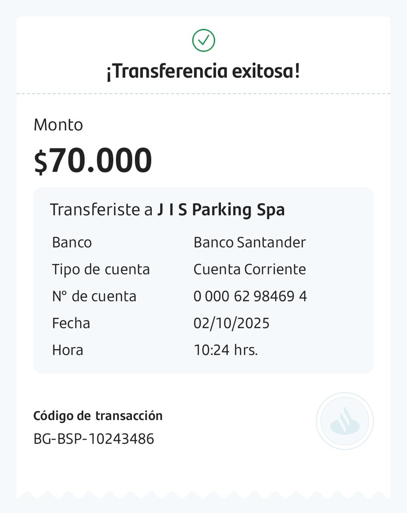Click the Santander flame logo stamp

tap(345, 421)
